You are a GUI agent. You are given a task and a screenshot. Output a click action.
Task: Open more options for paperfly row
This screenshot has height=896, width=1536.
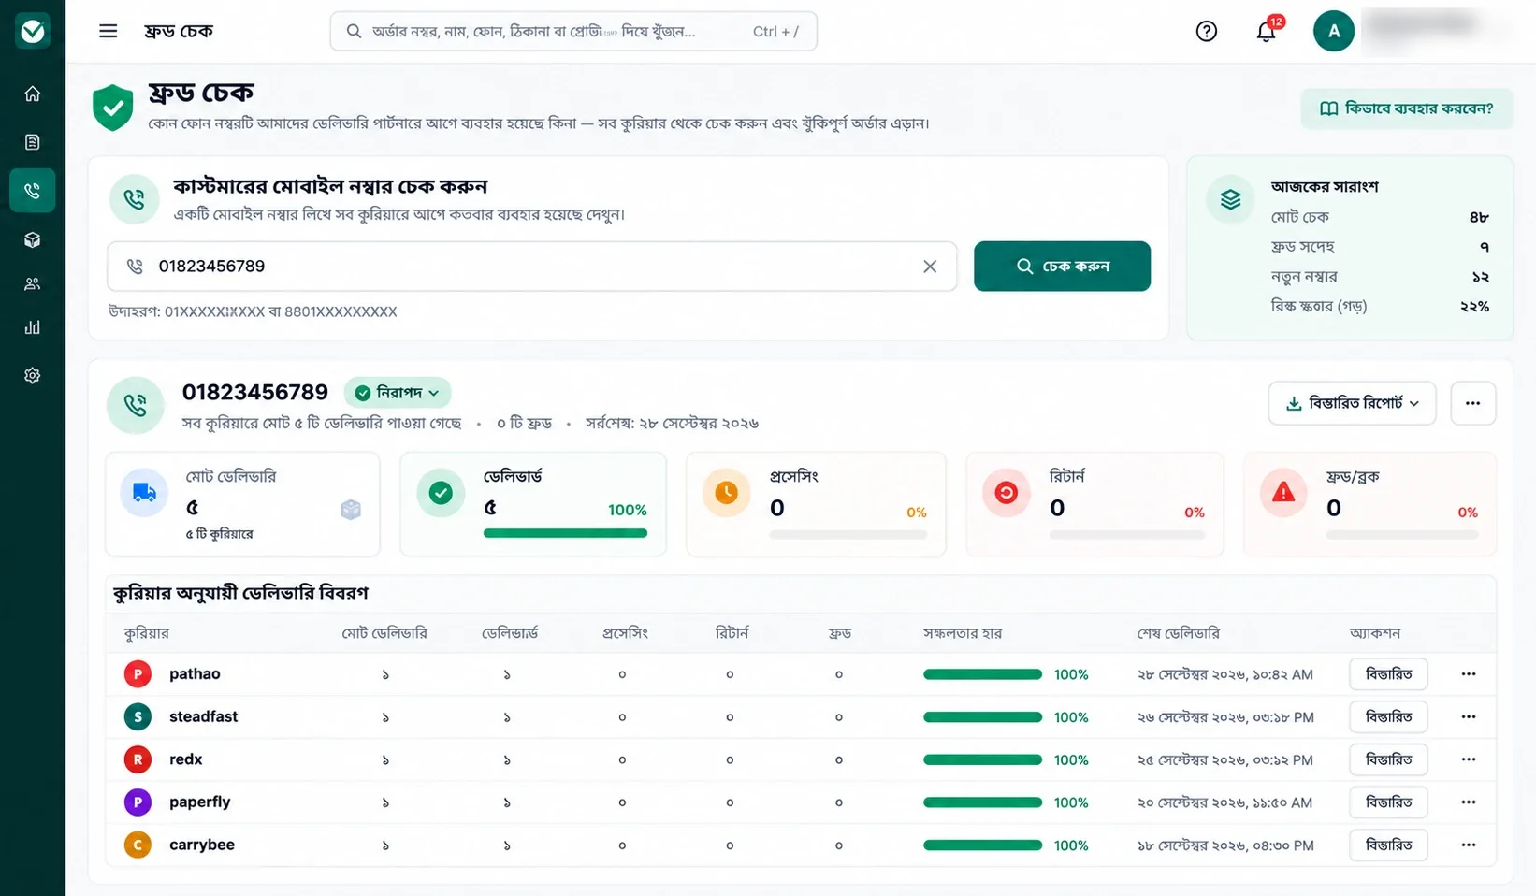(1469, 802)
